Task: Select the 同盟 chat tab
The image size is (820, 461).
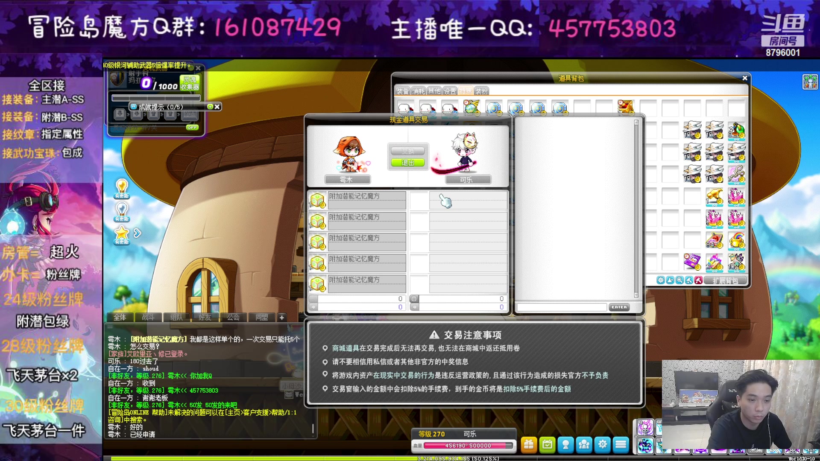Action: coord(262,317)
